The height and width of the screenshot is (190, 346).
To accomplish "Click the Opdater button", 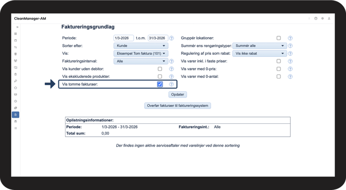I will [x=178, y=94].
